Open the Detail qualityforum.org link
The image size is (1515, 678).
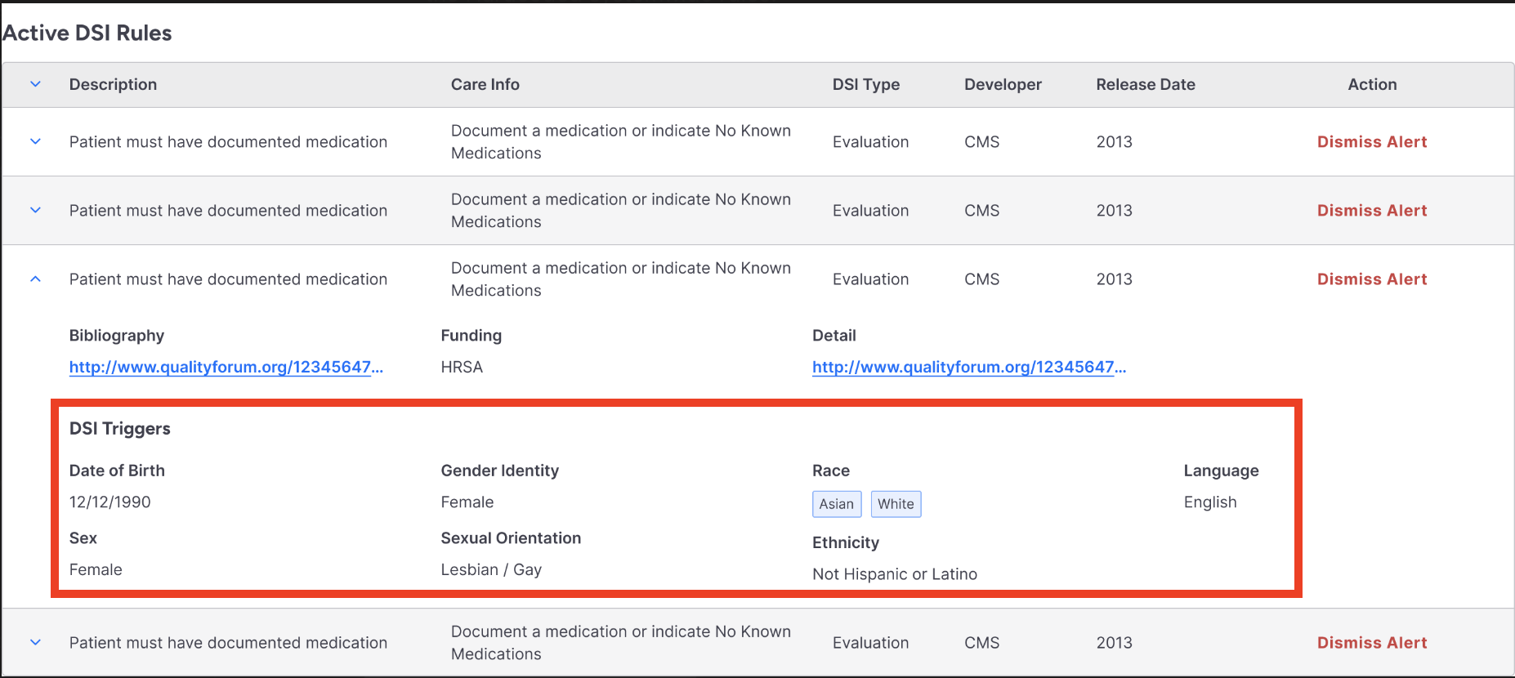968,367
